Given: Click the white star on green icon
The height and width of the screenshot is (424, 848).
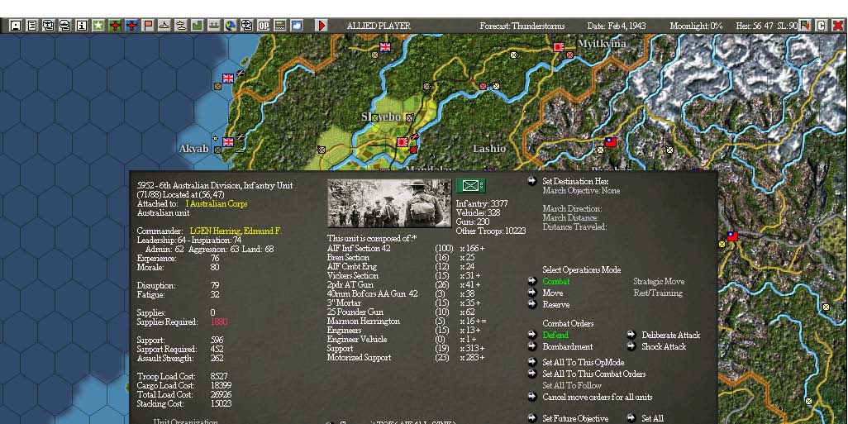Looking at the screenshot, I should pos(98,26).
